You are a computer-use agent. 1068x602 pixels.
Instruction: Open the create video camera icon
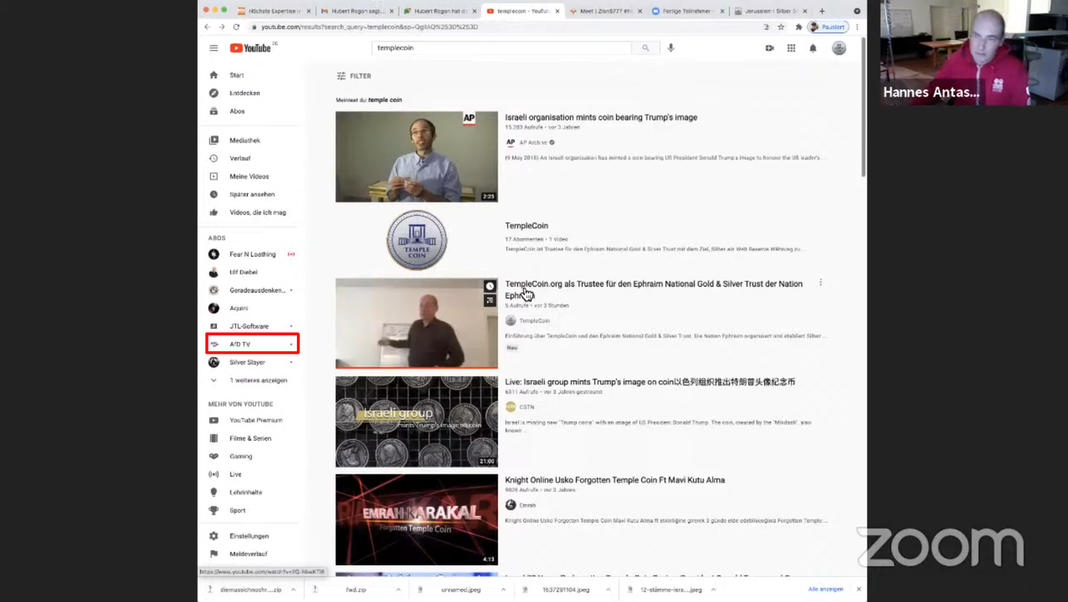769,48
